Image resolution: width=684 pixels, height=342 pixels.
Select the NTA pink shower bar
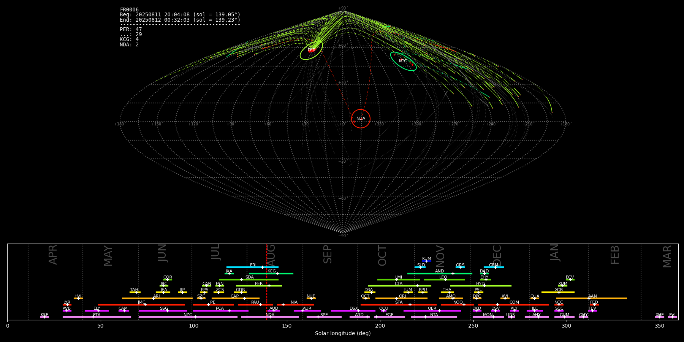[434, 317]
